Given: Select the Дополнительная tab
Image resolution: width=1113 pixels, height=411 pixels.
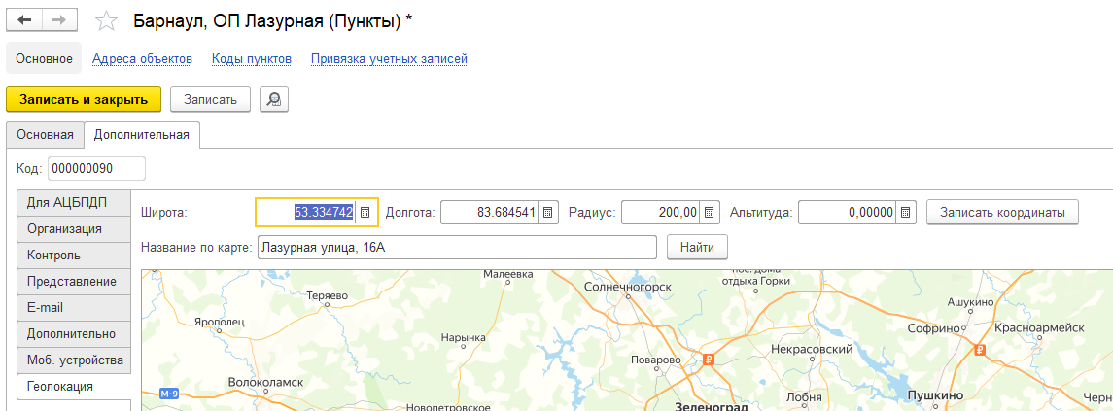Looking at the screenshot, I should pos(142,134).
